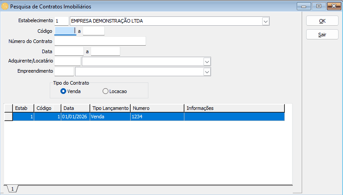343x195 pixels.
Task: Click the Tipo Lançamento column header
Action: tap(110, 108)
